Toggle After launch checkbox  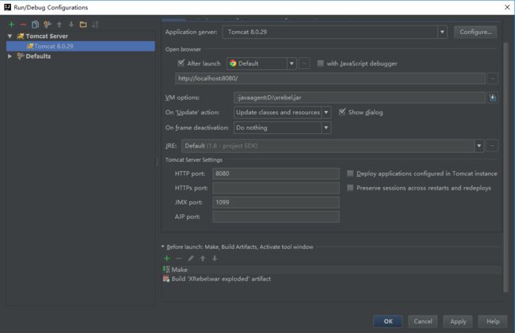(181, 63)
